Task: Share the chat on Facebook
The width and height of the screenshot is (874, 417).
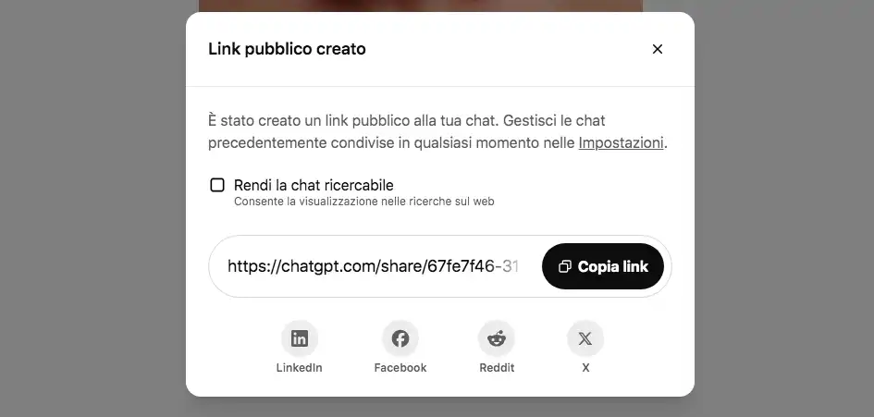Action: point(400,338)
